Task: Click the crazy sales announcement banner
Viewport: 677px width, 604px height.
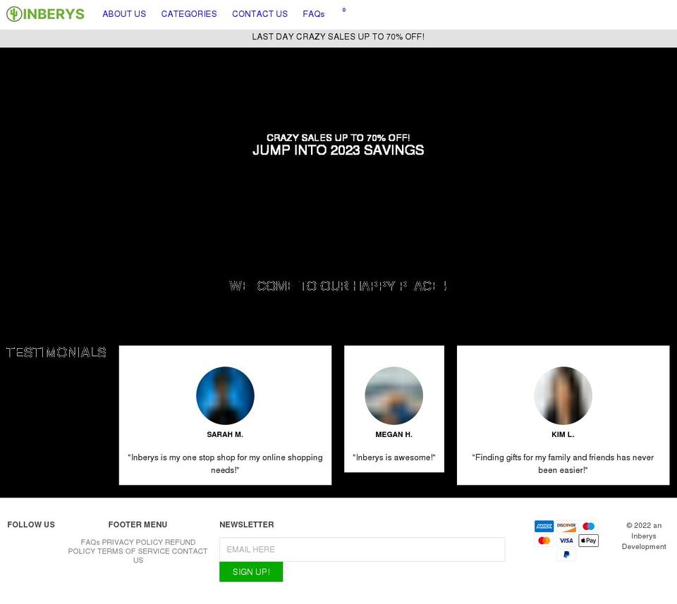Action: point(338,37)
